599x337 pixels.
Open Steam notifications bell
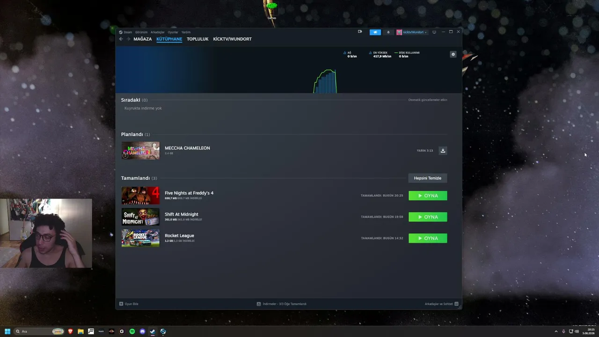(388, 32)
